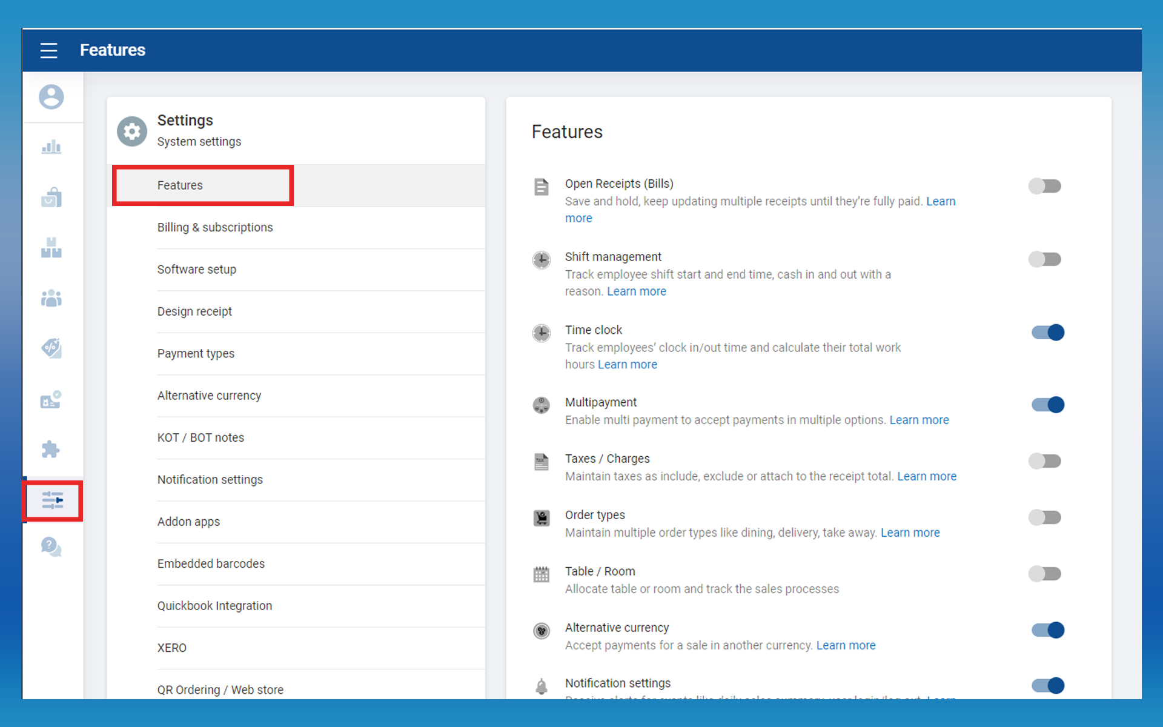Disable the Time clock toggle

[x=1048, y=333]
